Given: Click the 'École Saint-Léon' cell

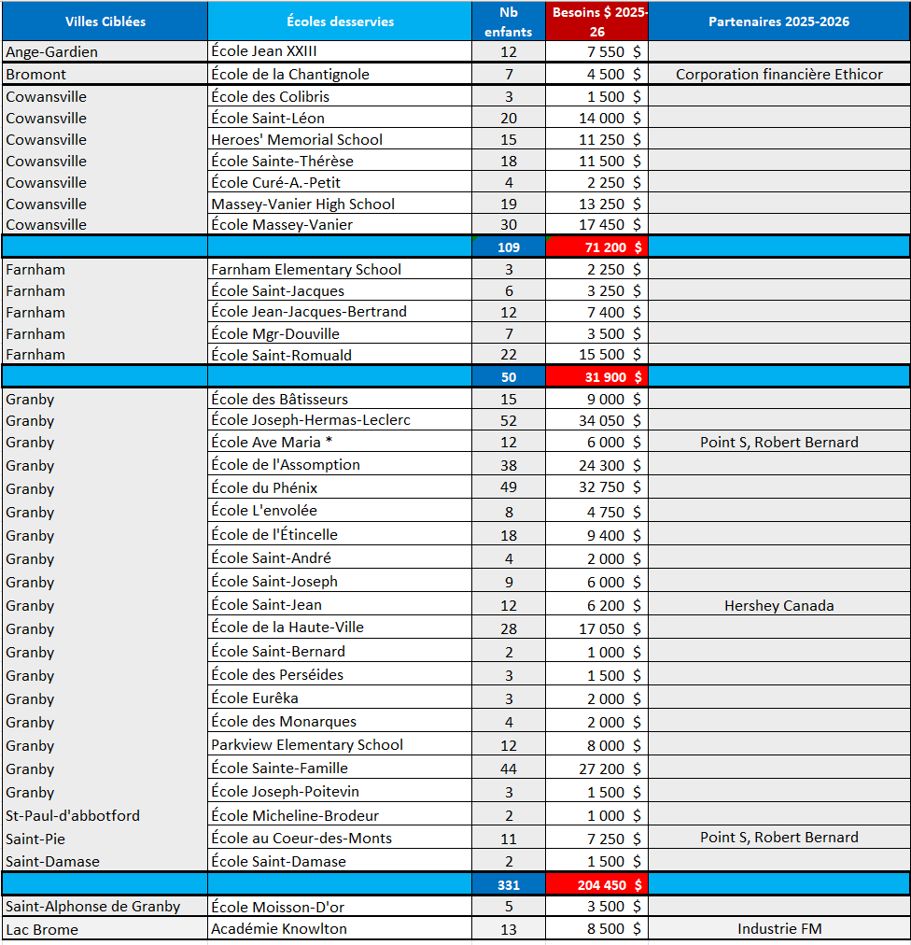Looking at the screenshot, I should point(340,118).
